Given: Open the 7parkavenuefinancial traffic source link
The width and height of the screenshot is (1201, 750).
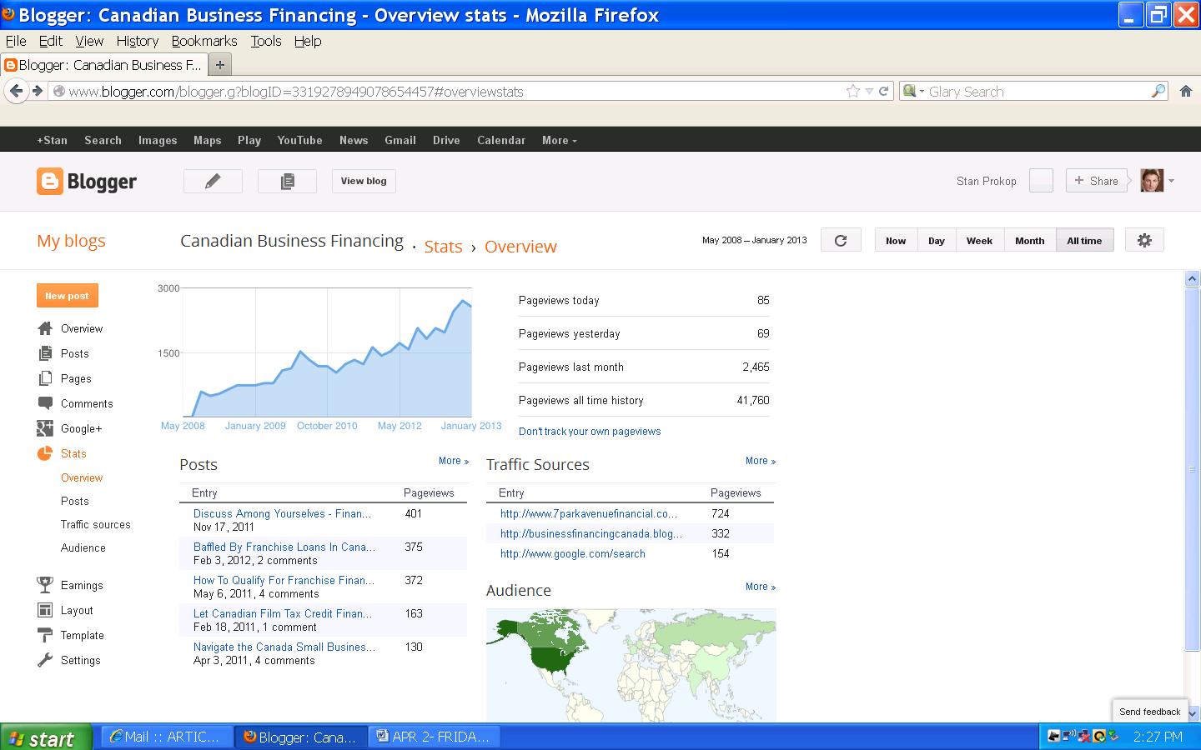Looking at the screenshot, I should pos(589,513).
